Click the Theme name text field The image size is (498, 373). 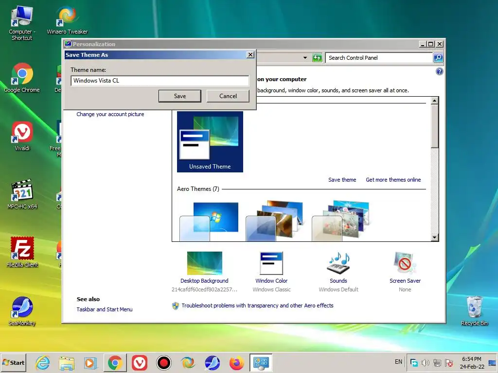tap(160, 81)
